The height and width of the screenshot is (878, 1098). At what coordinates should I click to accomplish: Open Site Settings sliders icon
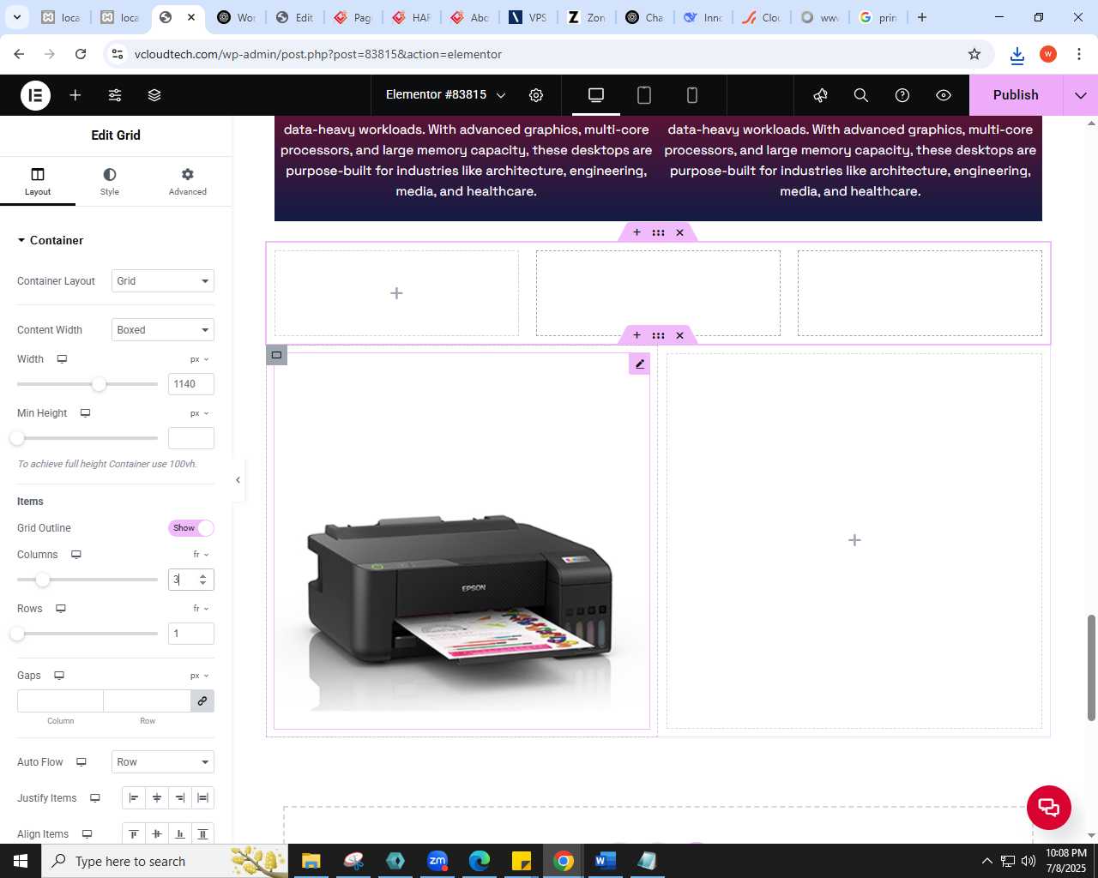pos(115,95)
